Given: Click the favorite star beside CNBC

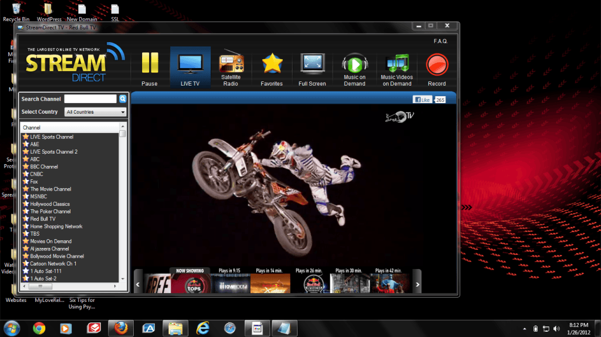Looking at the screenshot, I should pyautogui.click(x=26, y=174).
